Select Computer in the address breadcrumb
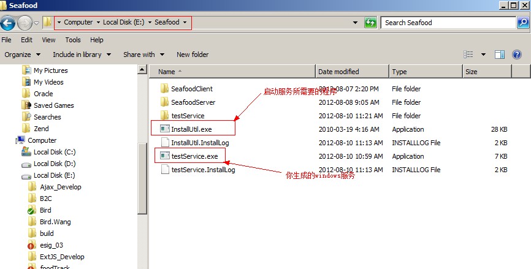The image size is (531, 269). pyautogui.click(x=78, y=22)
